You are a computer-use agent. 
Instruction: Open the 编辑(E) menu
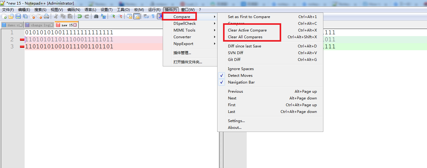click(24, 10)
